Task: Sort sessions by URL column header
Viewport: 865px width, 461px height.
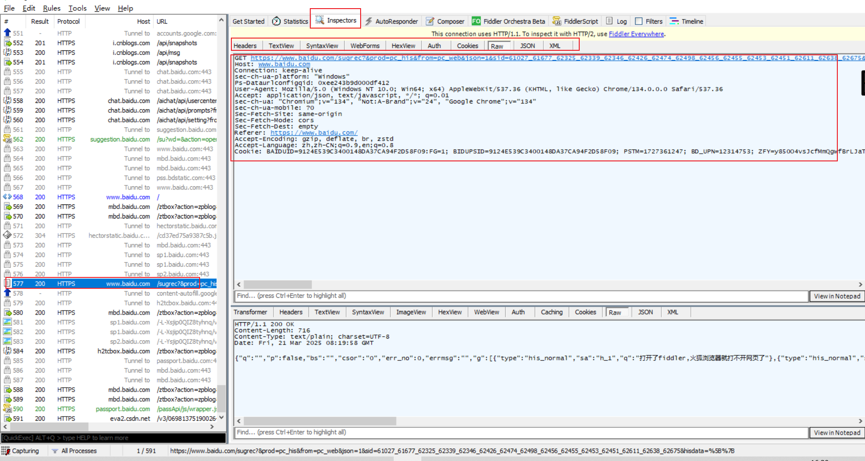Action: [162, 21]
